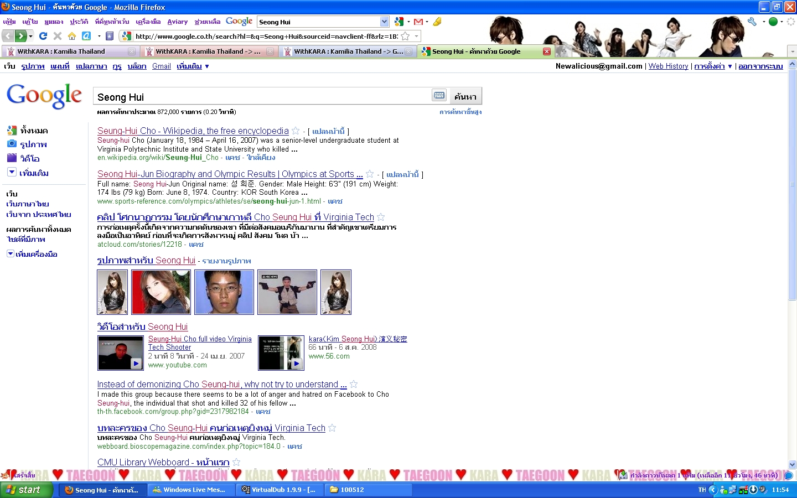Open the new tab button

[563, 51]
